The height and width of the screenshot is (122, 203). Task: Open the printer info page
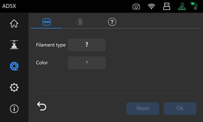(x=14, y=109)
